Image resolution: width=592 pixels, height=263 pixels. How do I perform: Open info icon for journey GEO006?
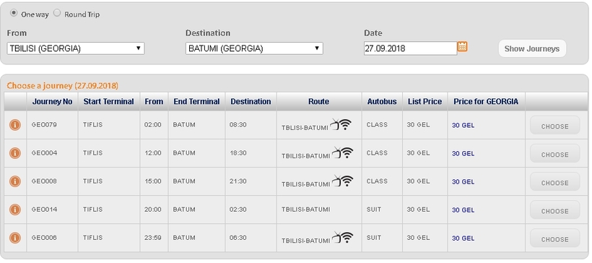[x=14, y=238]
